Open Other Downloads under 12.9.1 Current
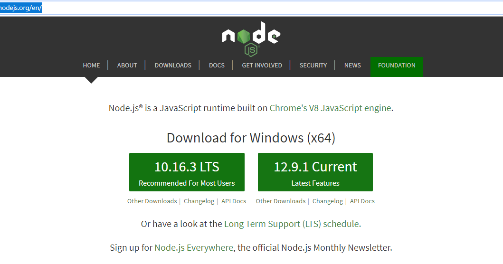The width and height of the screenshot is (503, 264). pos(281,201)
